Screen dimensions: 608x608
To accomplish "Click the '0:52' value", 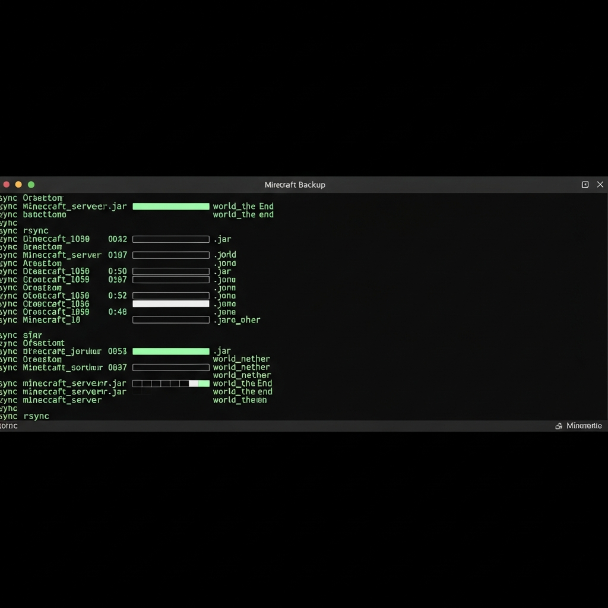I will (118, 296).
